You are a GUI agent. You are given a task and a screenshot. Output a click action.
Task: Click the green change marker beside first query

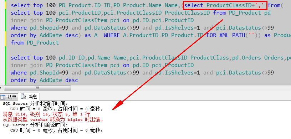6,23
